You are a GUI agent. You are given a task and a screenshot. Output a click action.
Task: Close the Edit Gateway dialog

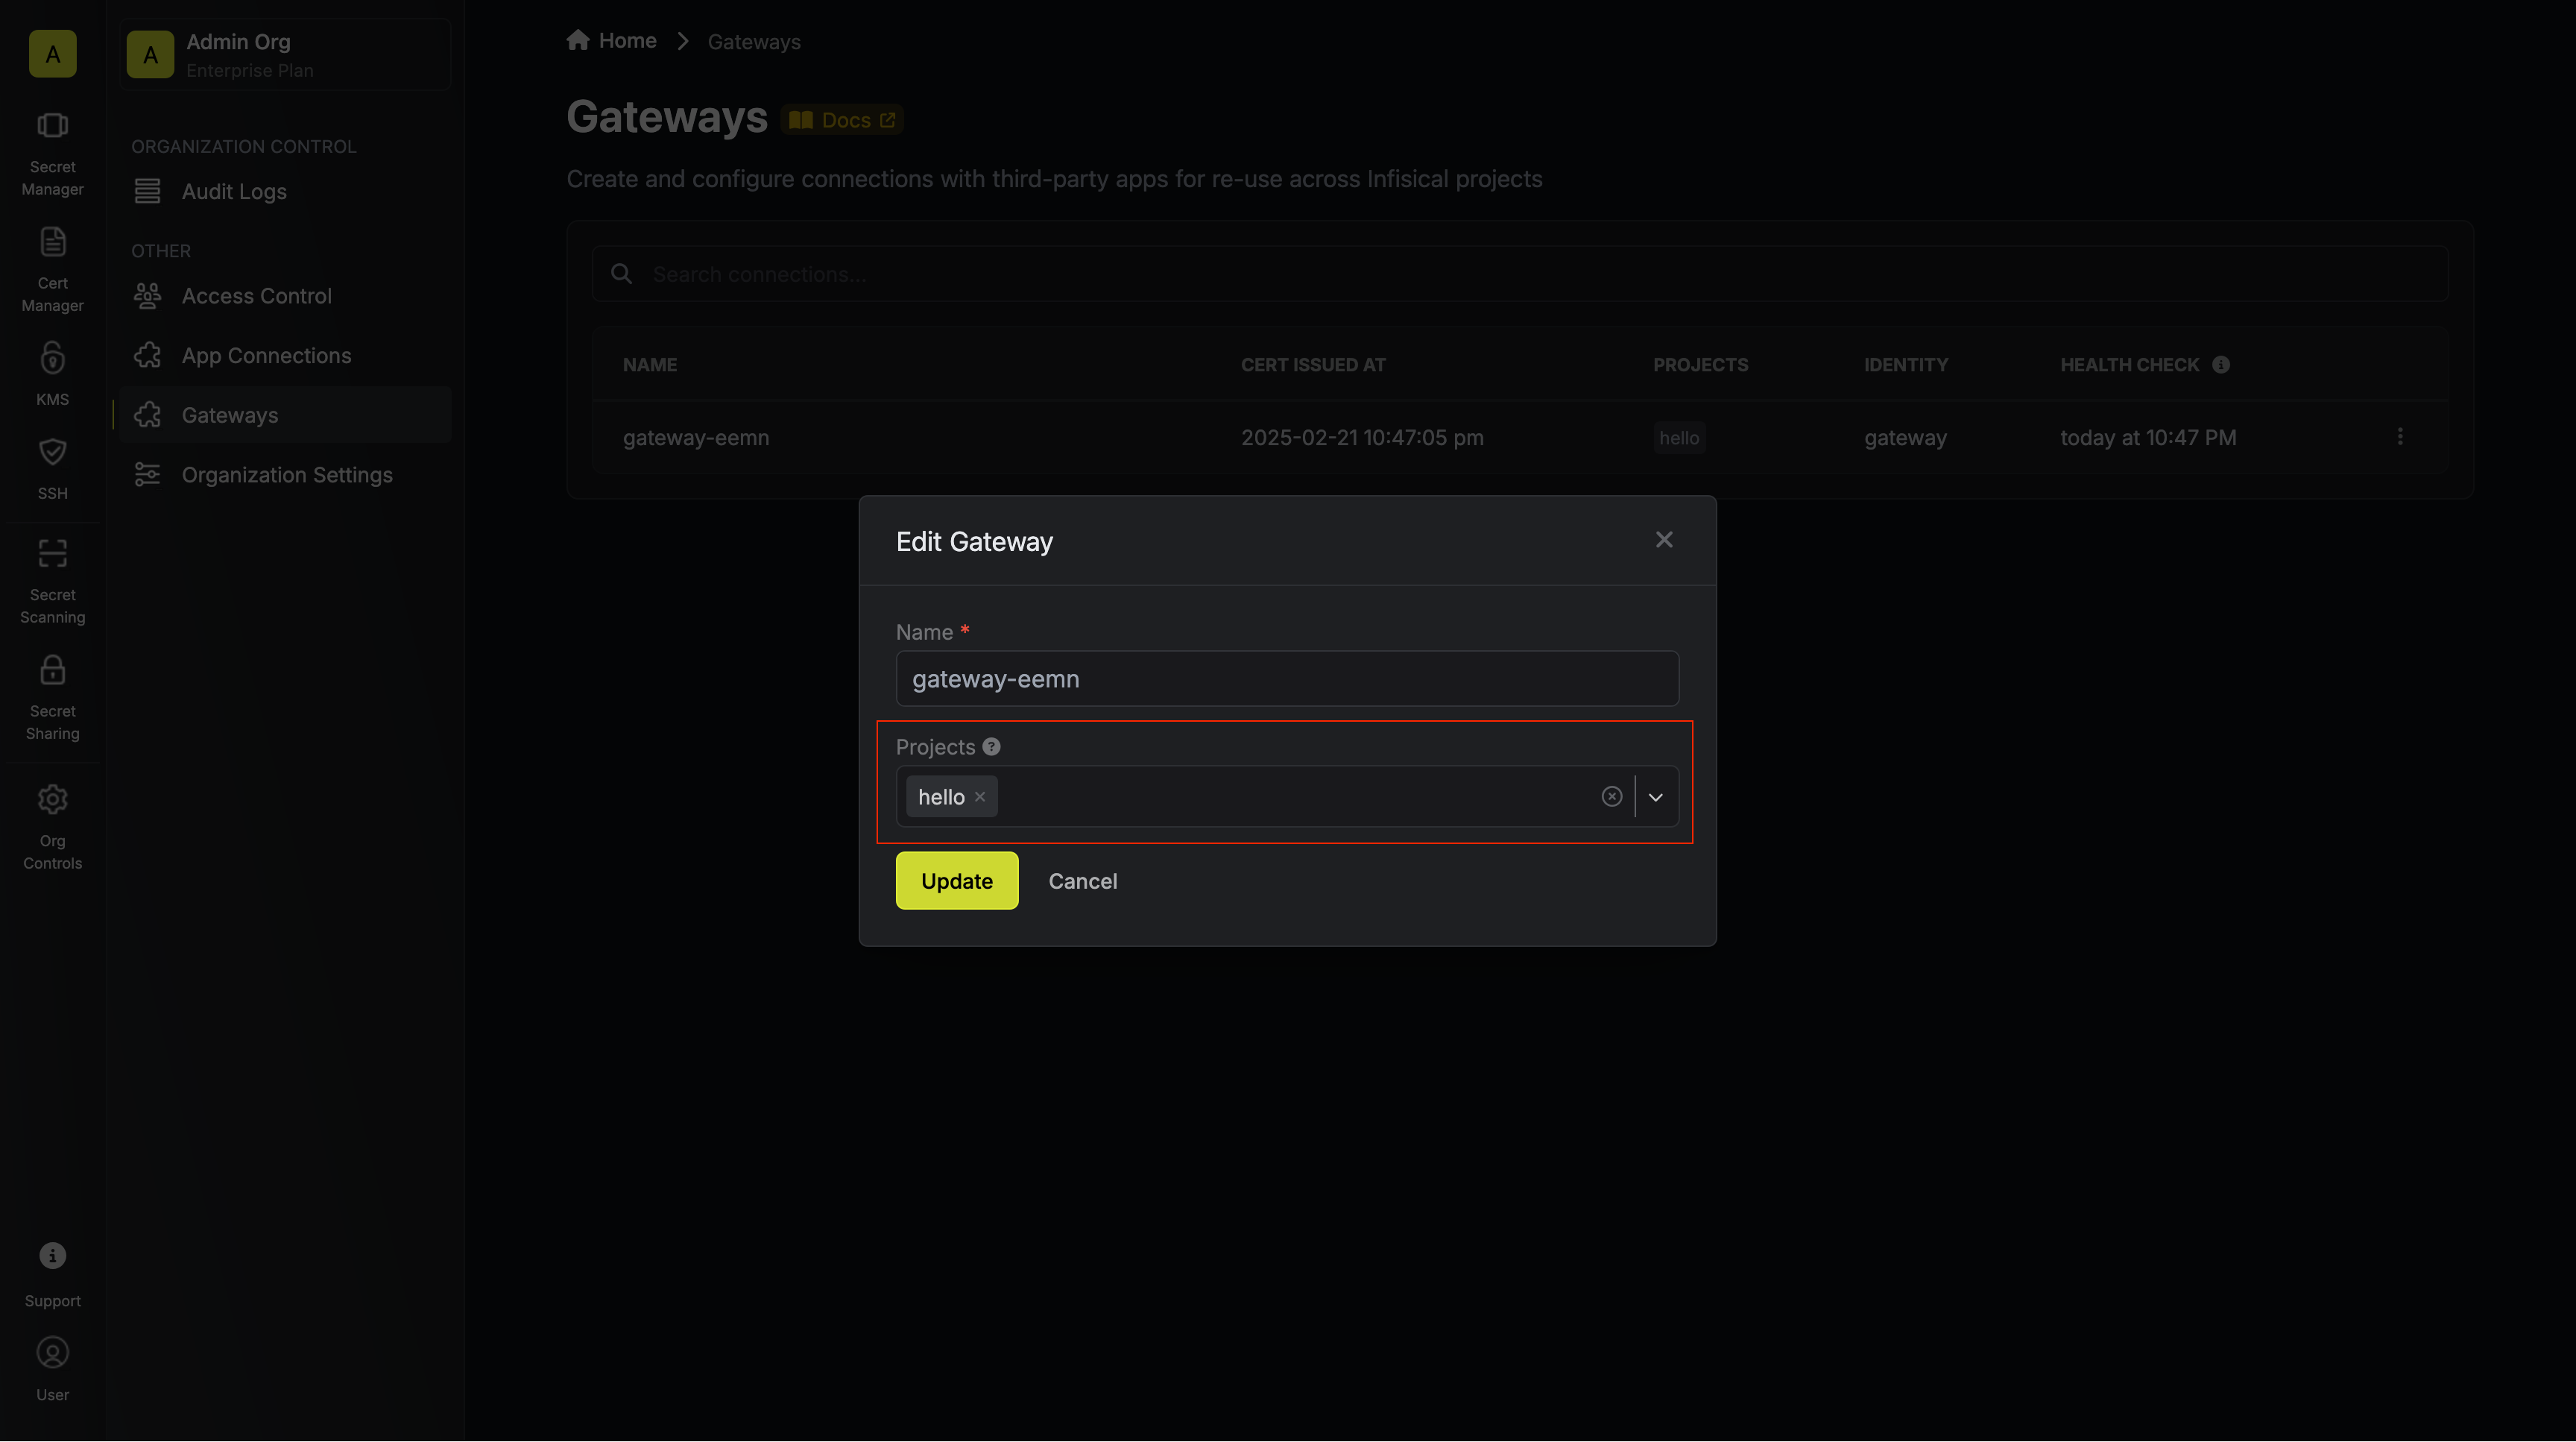coord(1664,540)
